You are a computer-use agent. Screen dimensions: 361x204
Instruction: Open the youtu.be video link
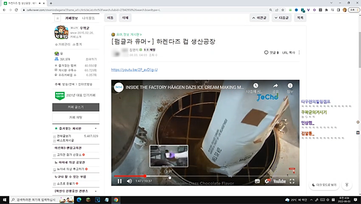click(134, 70)
